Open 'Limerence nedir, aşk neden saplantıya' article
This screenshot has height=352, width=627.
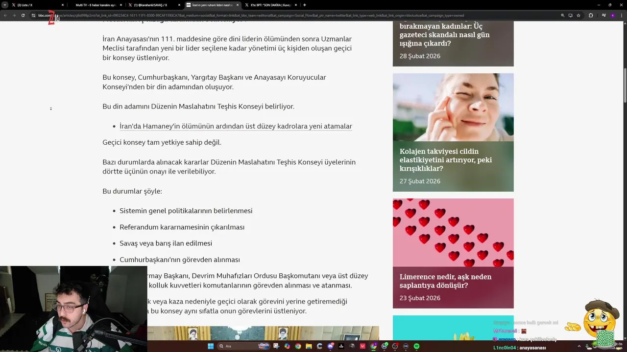[x=445, y=281]
